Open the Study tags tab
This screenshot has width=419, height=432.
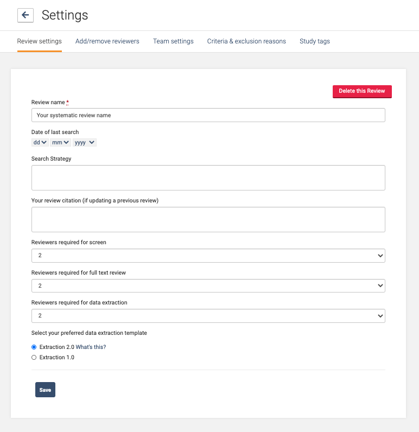[315, 41]
